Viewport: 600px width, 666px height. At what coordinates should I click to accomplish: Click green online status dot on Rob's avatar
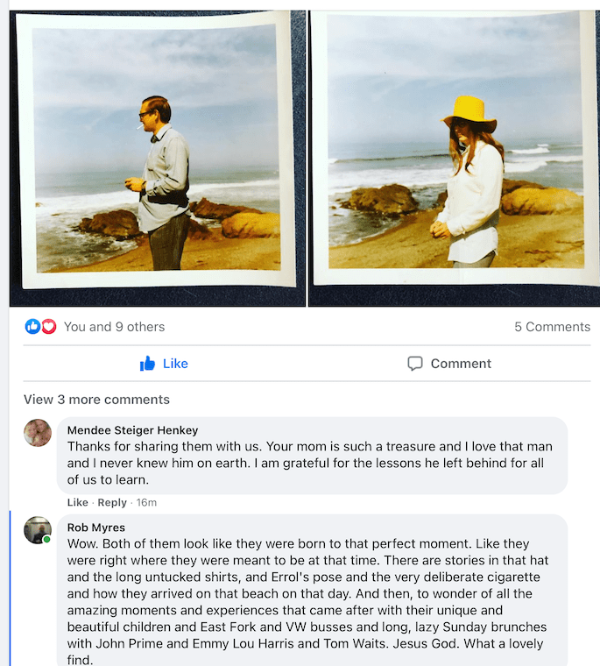[x=47, y=539]
